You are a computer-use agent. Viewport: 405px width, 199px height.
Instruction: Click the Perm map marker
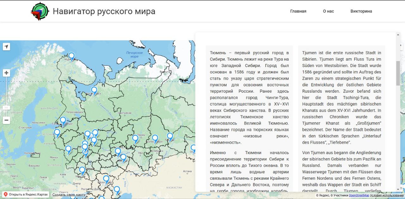tap(135, 139)
